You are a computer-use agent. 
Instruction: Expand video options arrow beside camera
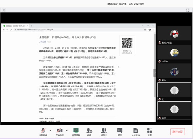tap(66, 129)
